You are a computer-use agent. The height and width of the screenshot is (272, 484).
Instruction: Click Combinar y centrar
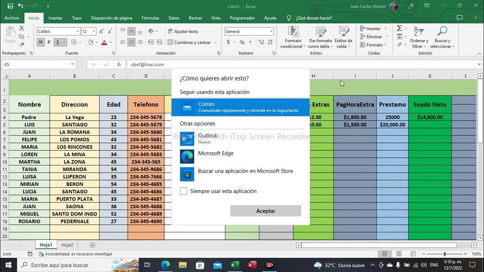[x=189, y=42]
